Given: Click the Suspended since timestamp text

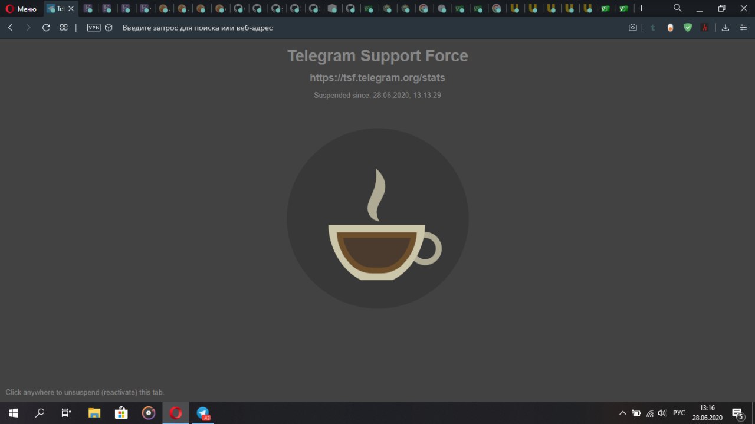Looking at the screenshot, I should [377, 95].
